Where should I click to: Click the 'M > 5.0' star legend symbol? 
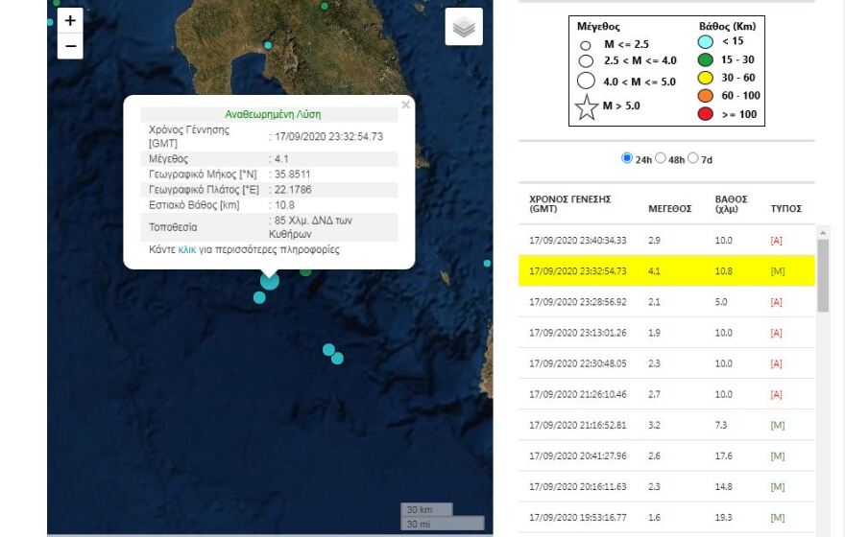(587, 107)
